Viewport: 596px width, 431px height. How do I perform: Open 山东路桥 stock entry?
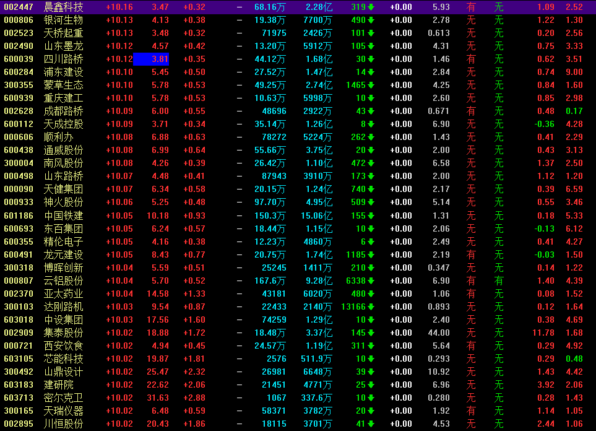point(63,176)
